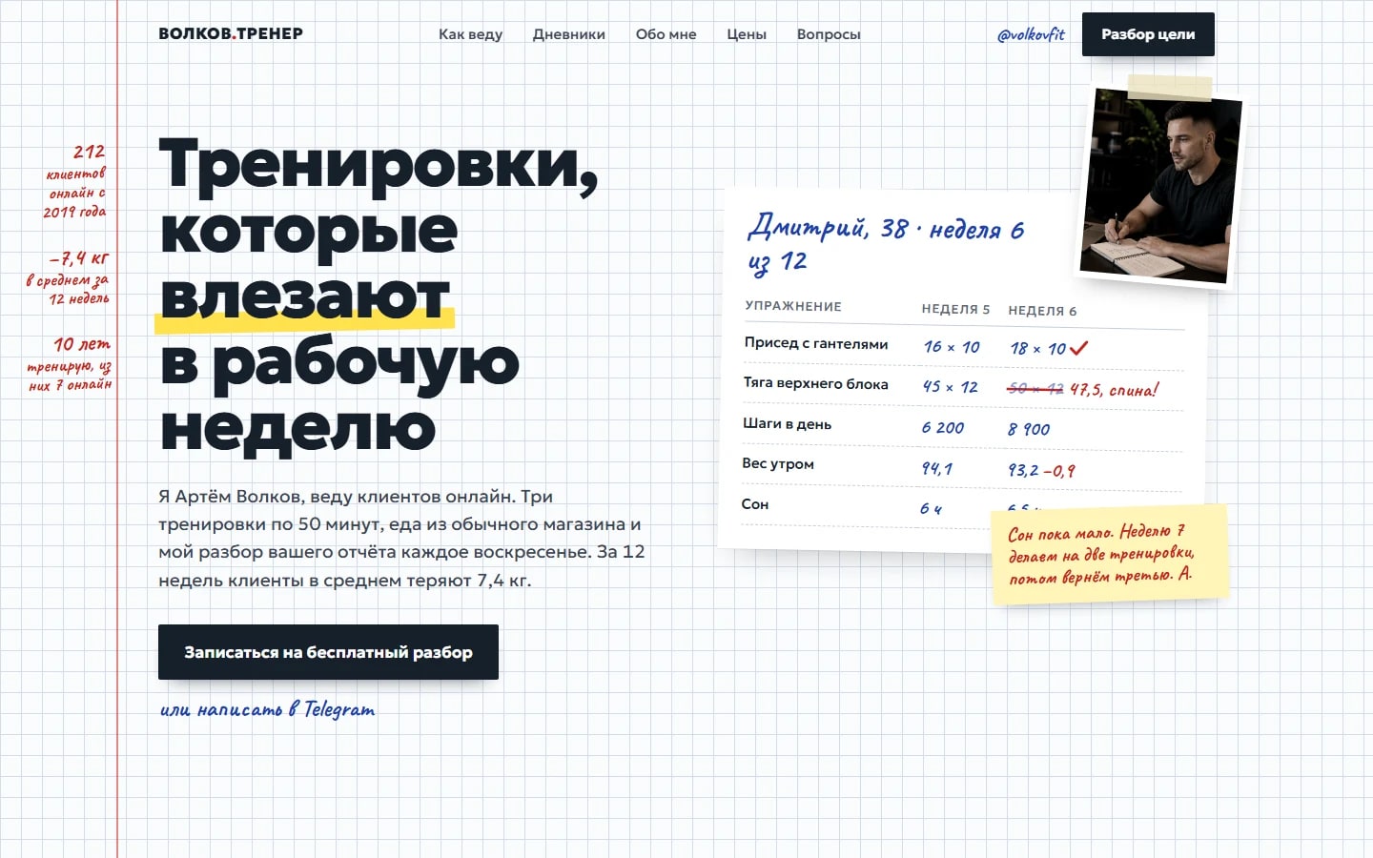Go to the Дневники section
The height and width of the screenshot is (858, 1373).
click(x=569, y=34)
